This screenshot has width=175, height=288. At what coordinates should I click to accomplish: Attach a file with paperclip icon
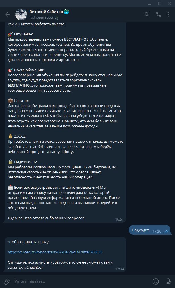click(x=7, y=281)
